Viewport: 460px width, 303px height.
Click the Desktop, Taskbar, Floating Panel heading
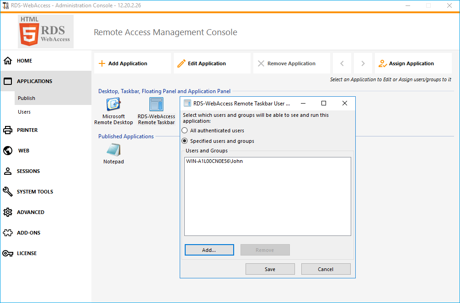tap(164, 91)
